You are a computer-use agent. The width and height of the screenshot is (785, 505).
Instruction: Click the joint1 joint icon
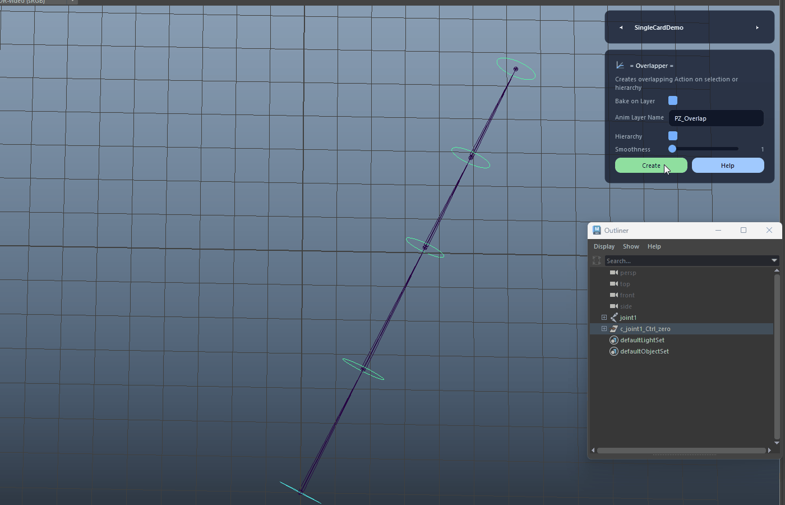click(613, 318)
